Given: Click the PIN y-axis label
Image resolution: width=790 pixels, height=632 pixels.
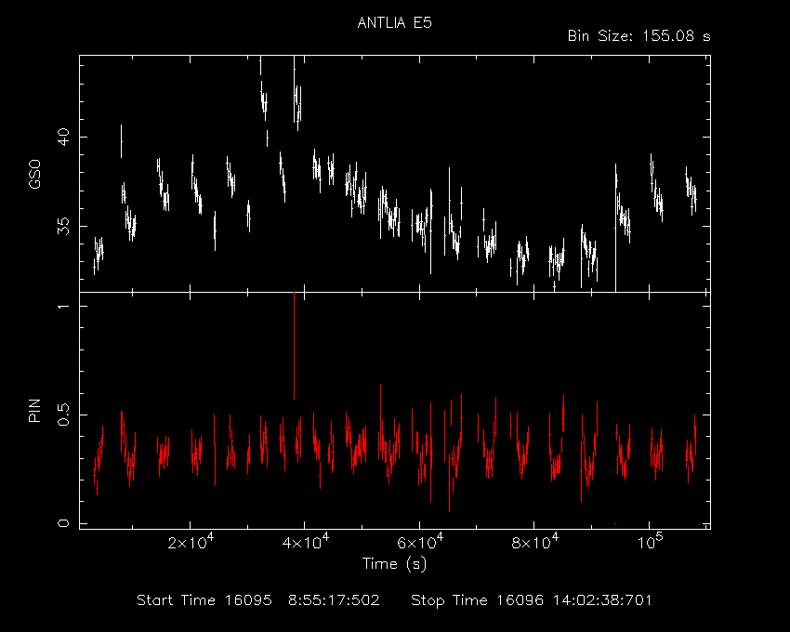Looking at the screenshot, I should [x=34, y=410].
